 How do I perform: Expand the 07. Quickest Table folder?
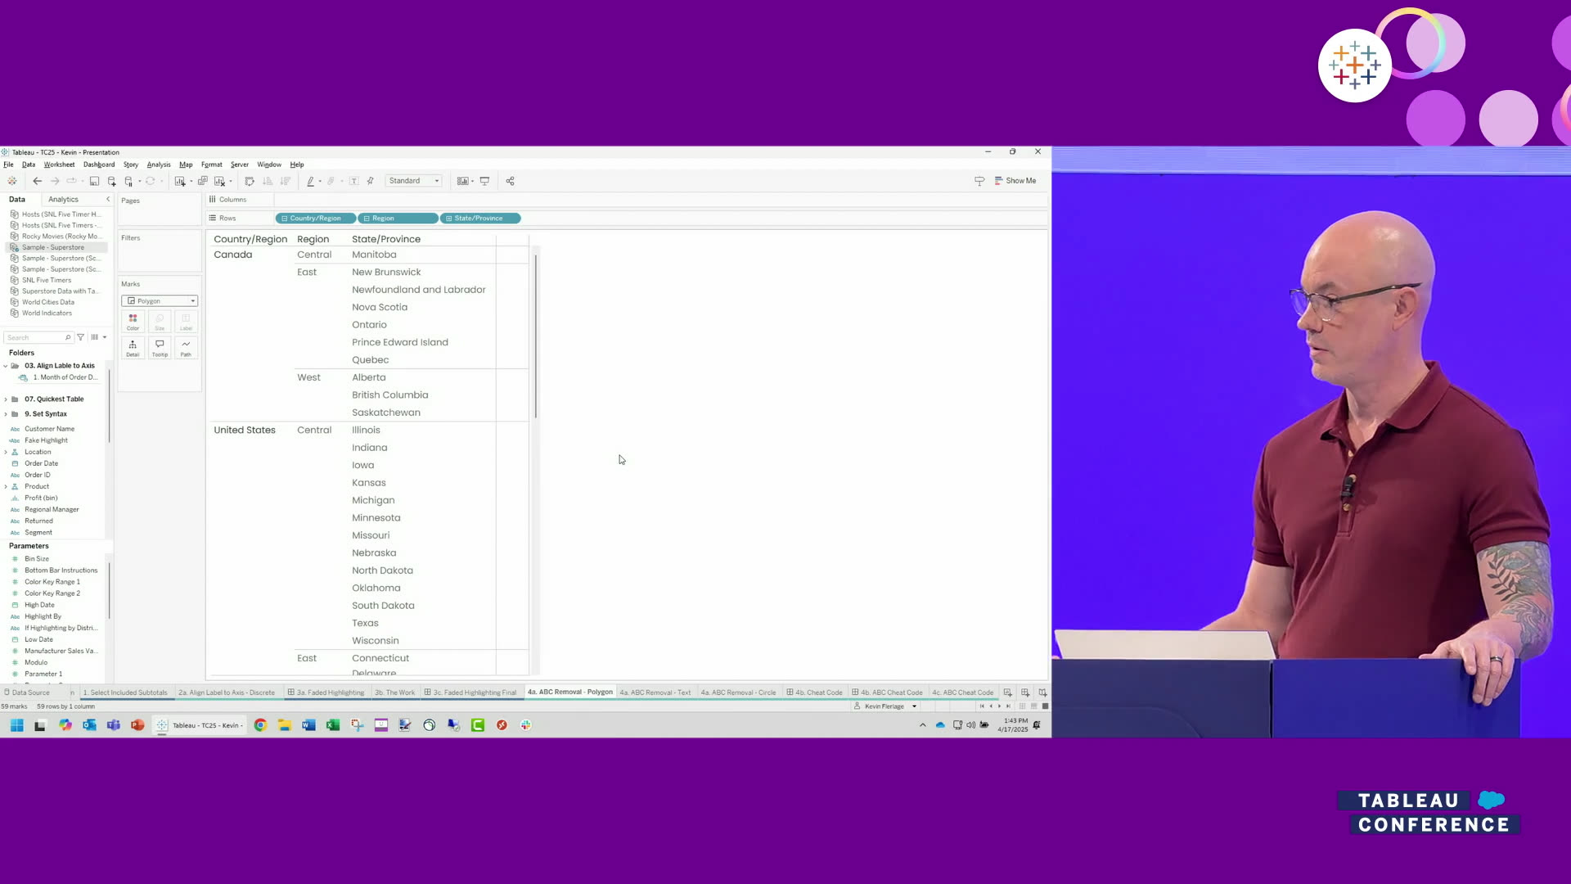pos(6,399)
